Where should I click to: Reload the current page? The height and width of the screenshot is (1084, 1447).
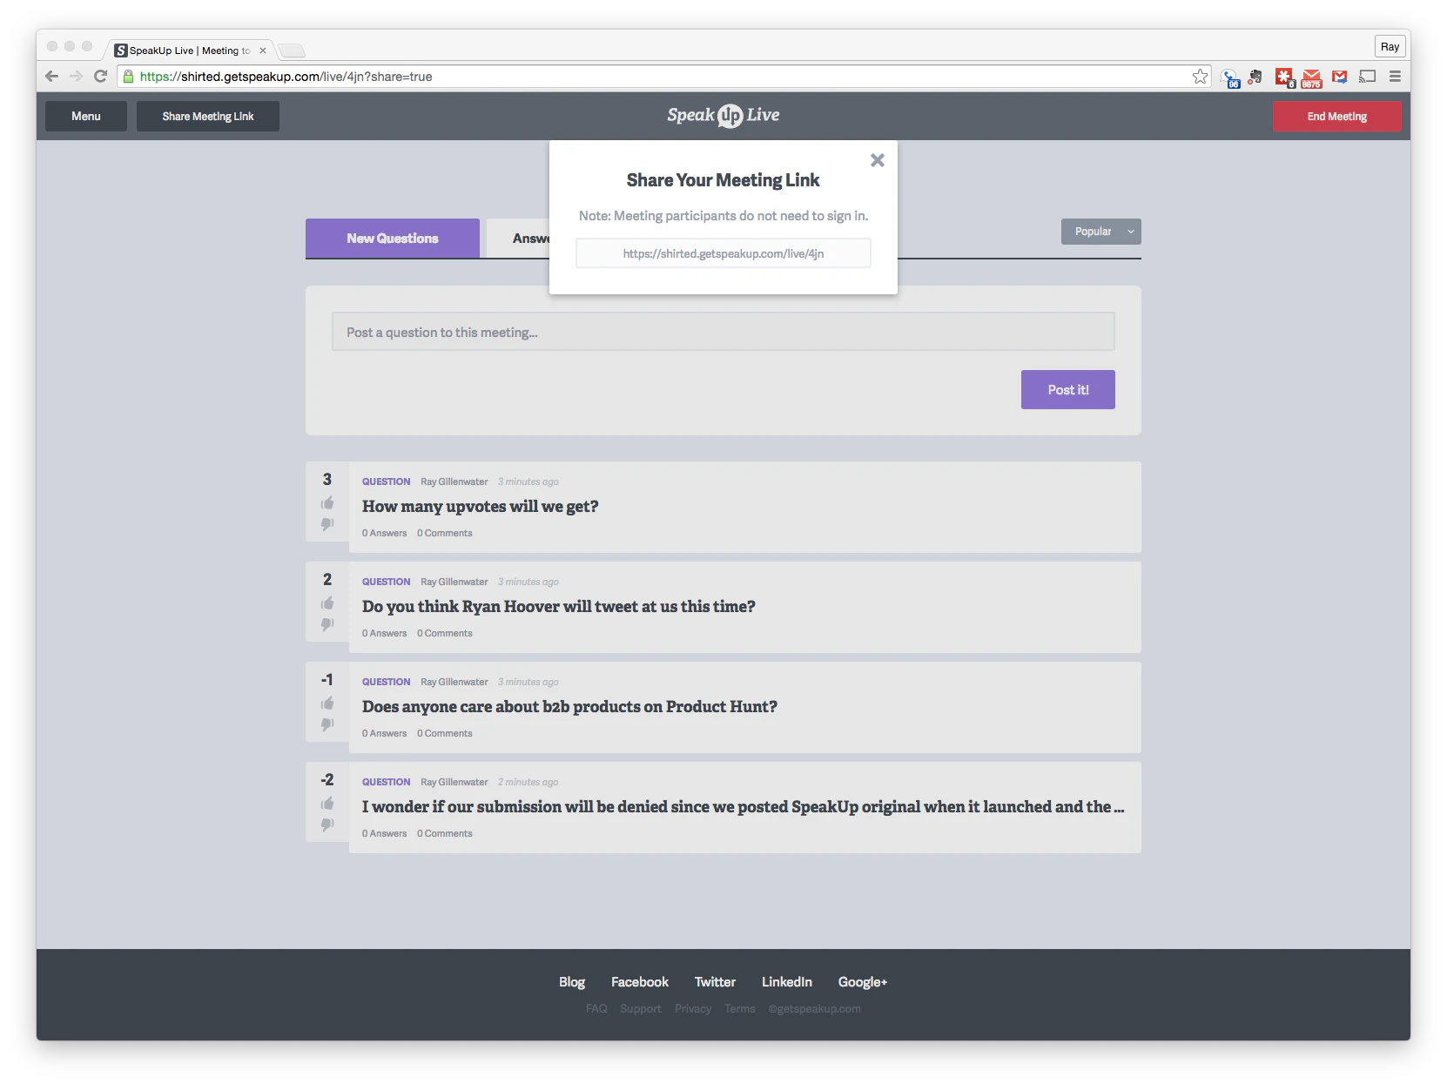[100, 77]
